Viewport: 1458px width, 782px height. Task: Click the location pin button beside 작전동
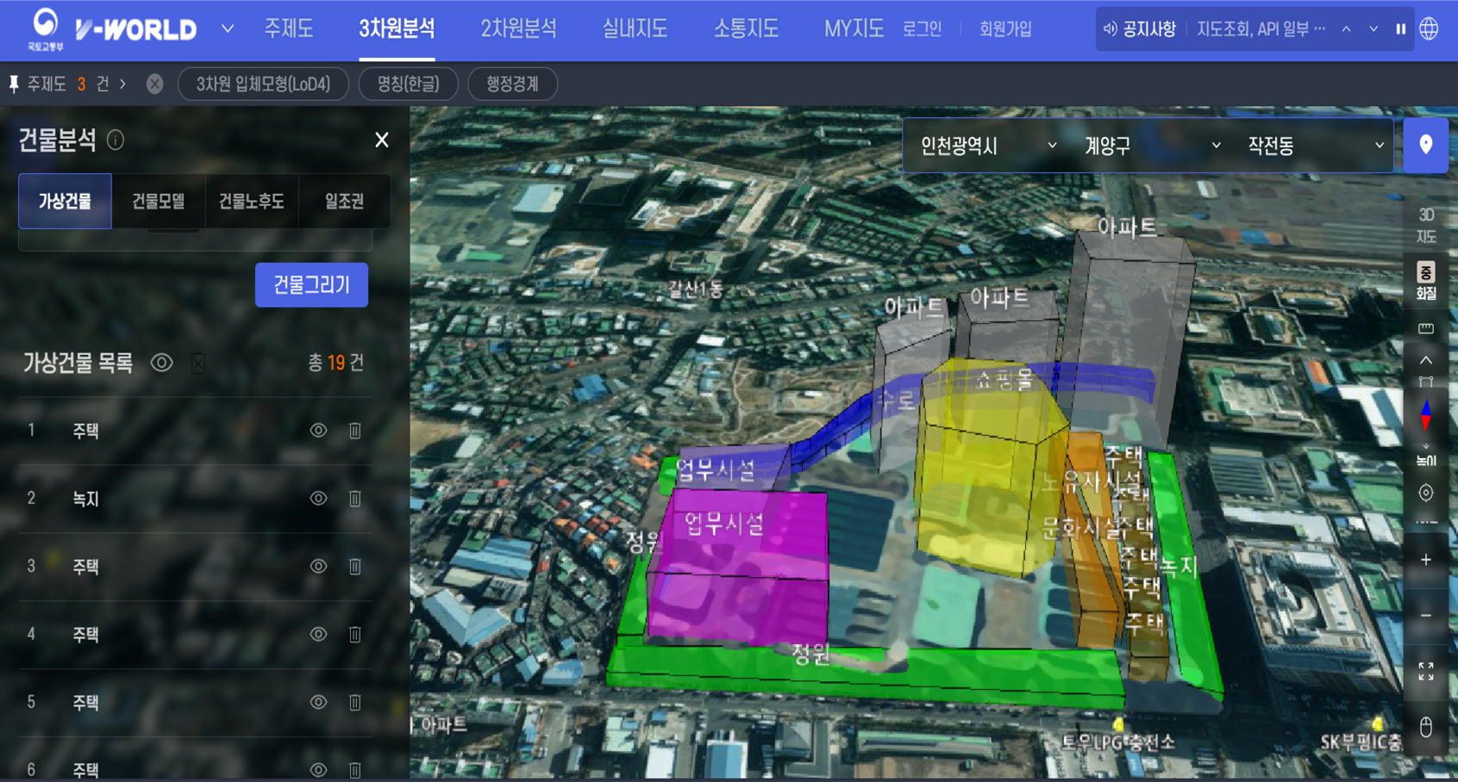[x=1425, y=146]
